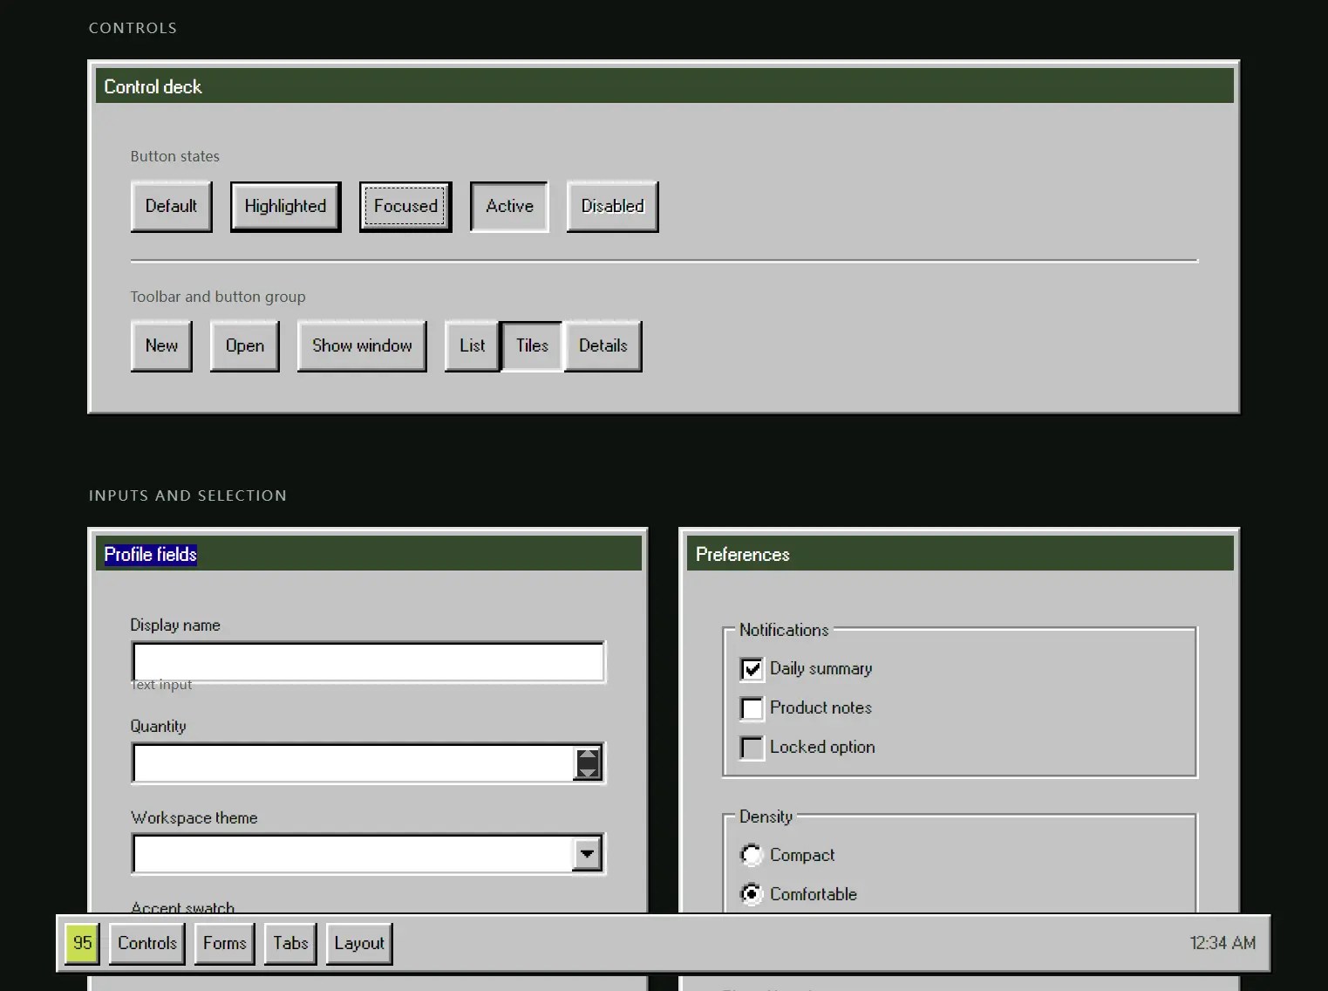The height and width of the screenshot is (991, 1328).
Task: Enable the Product notes checkbox
Action: [752, 708]
